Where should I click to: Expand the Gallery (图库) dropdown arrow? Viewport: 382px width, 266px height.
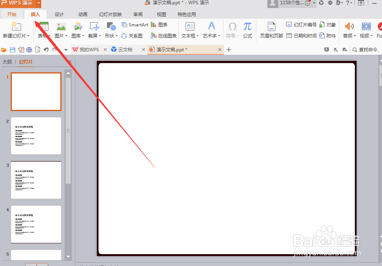click(83, 36)
